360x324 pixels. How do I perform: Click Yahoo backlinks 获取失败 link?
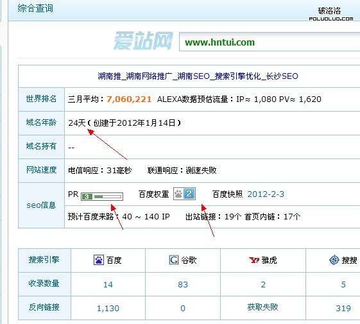262,307
